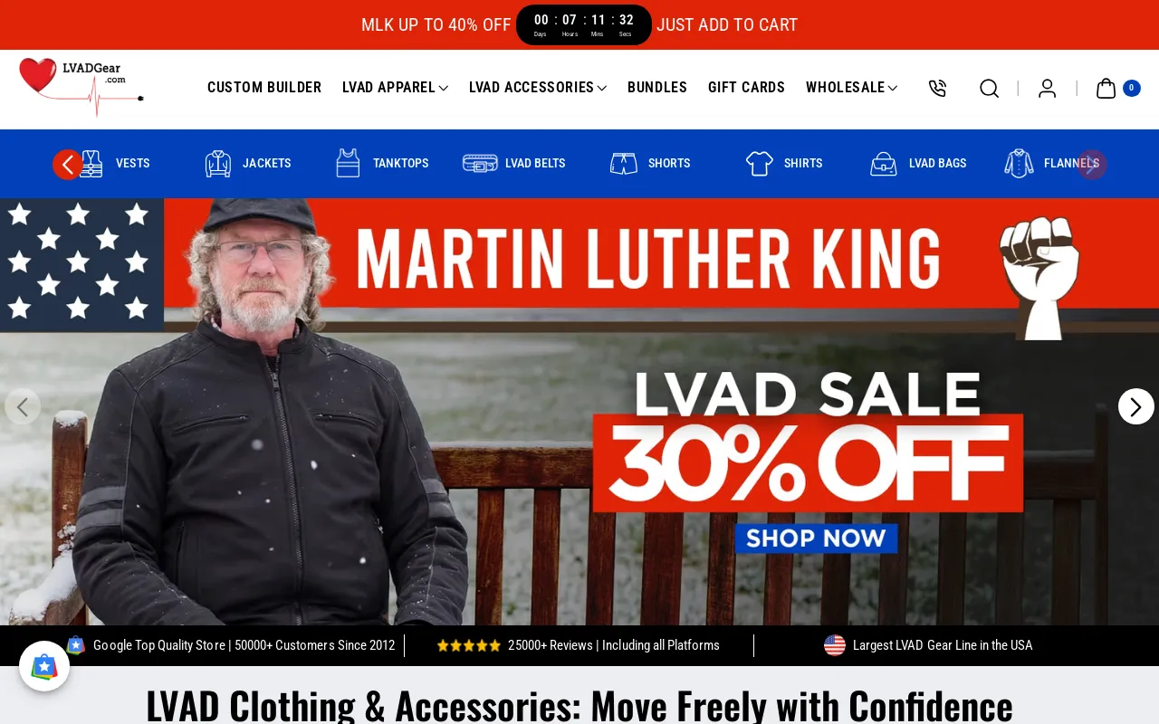
Task: Open the floating rewards badge icon
Action: coord(44,666)
